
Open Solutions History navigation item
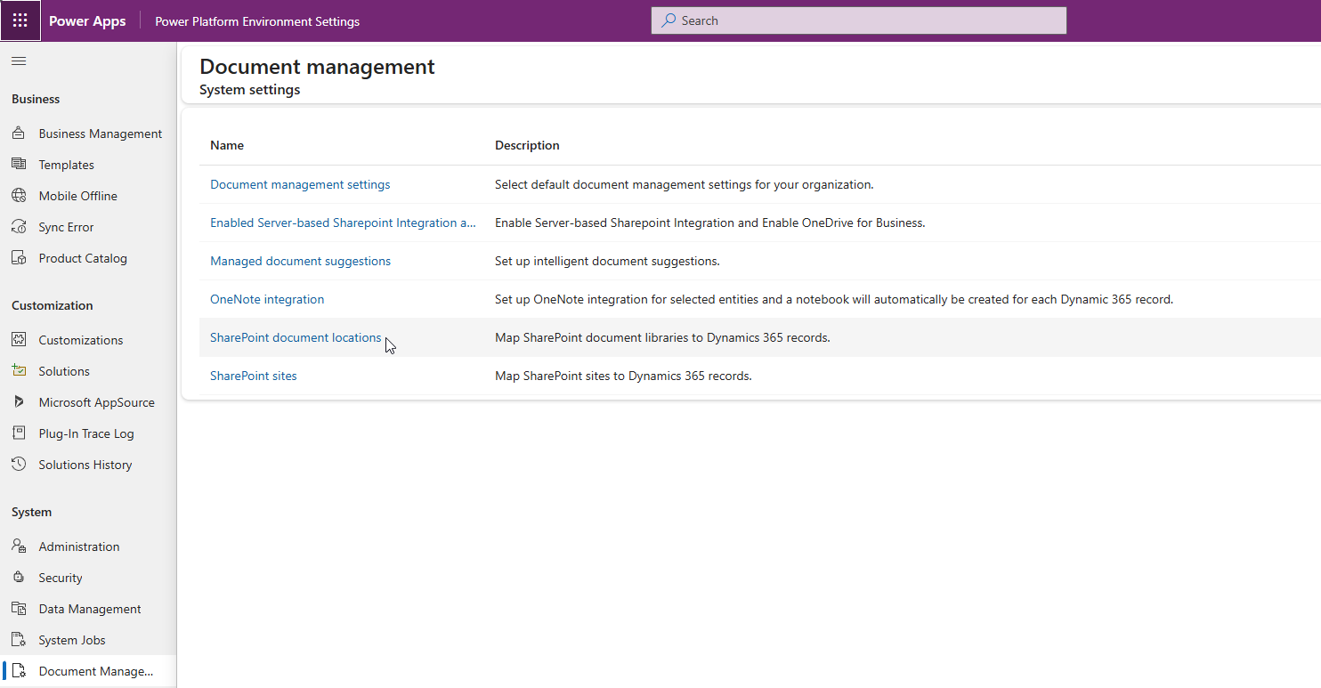pos(88,465)
